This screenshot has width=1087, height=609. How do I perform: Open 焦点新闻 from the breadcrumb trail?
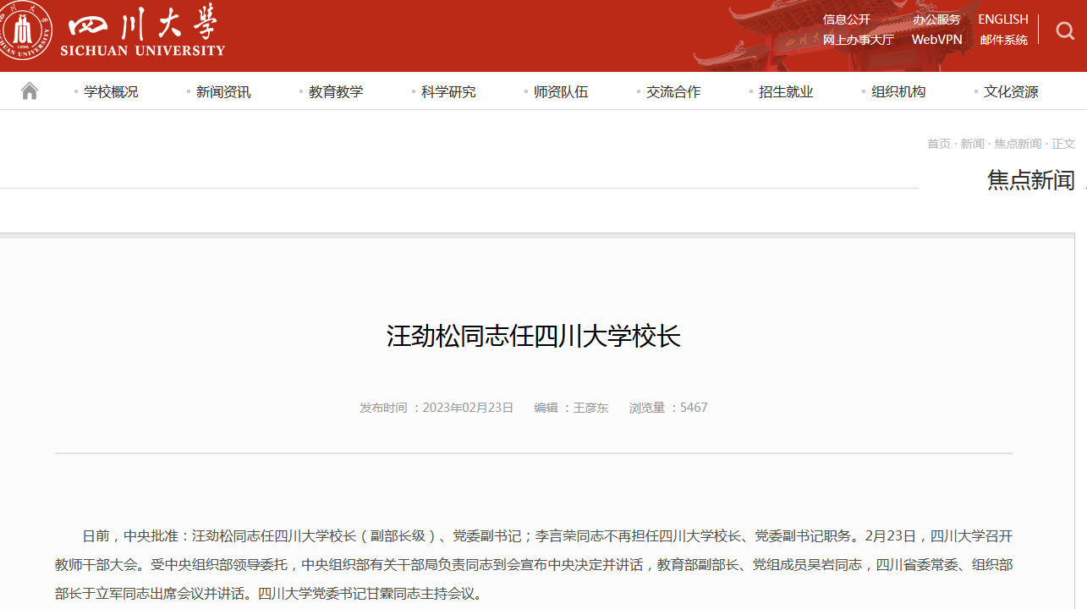click(x=1018, y=143)
